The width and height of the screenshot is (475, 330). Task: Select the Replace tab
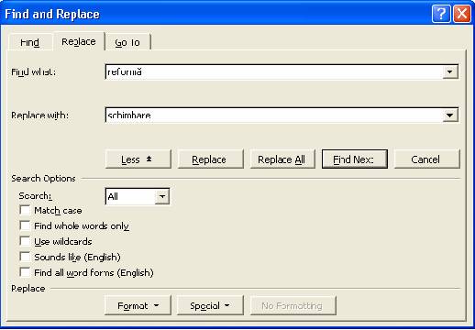79,41
